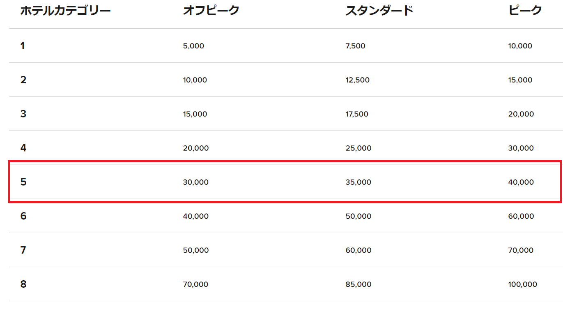Select category 1 off-peak value 5,000
This screenshot has height=309, width=563.
click(193, 46)
